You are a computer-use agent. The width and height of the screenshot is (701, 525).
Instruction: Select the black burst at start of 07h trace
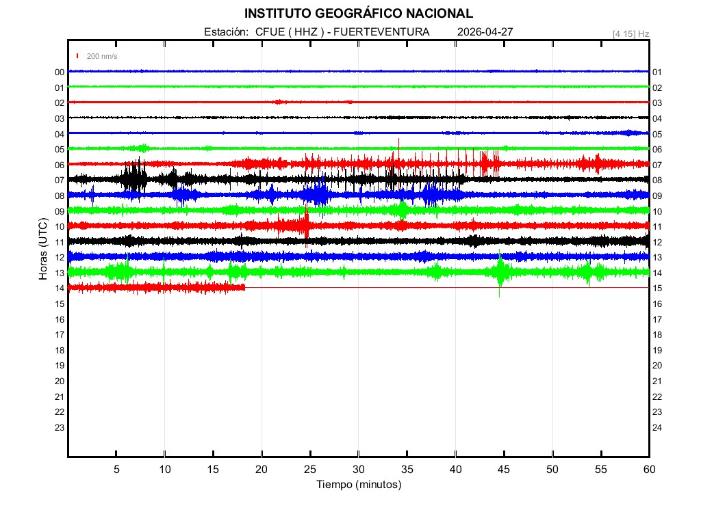(134, 179)
